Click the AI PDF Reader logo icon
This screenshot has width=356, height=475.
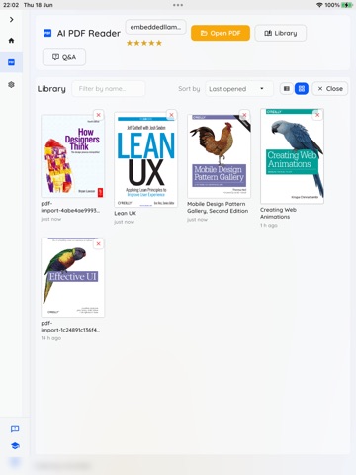47,33
